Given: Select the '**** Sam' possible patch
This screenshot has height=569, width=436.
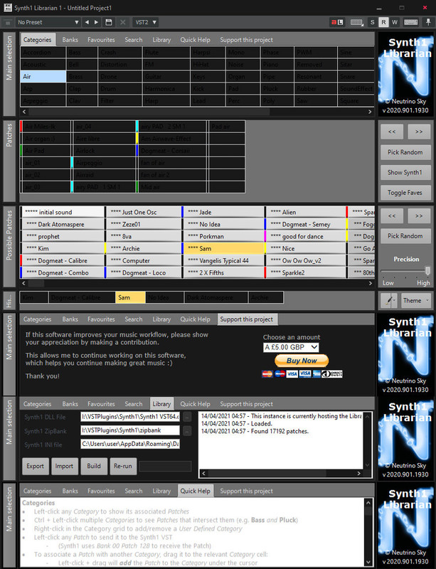Looking at the screenshot, I should [x=223, y=248].
